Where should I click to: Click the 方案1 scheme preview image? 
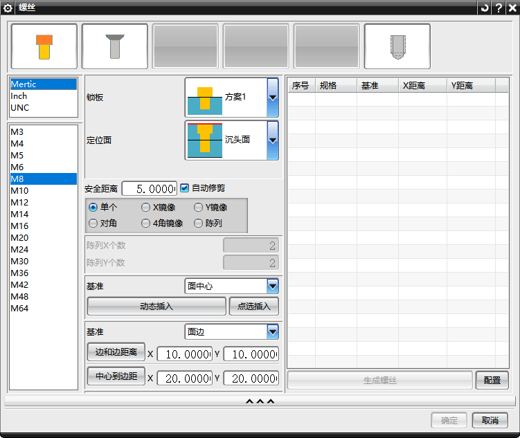[x=205, y=101]
